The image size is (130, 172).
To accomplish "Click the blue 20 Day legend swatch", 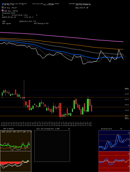I will tap(3, 4).
